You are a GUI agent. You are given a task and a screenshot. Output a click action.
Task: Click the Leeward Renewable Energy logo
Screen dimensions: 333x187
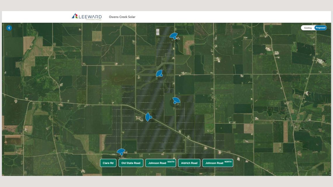(87, 17)
